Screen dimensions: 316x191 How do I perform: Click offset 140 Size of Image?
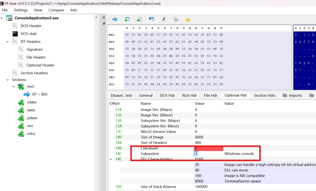[x=118, y=137]
